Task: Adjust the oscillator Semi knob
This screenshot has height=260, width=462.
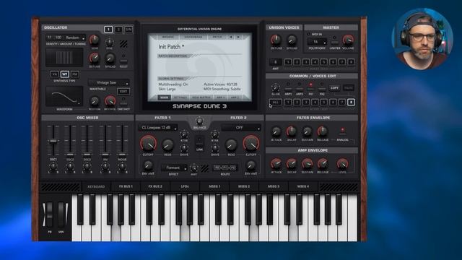Action: click(x=95, y=40)
